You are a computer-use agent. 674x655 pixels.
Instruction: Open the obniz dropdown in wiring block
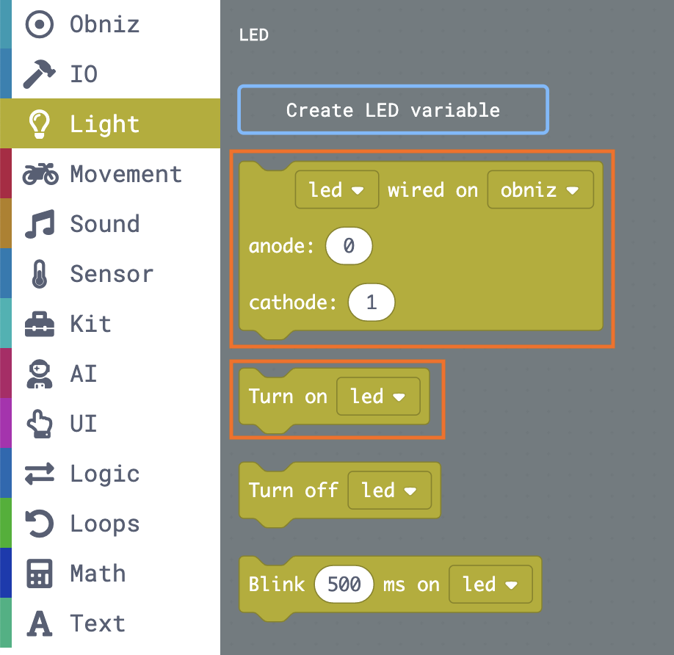[540, 189]
